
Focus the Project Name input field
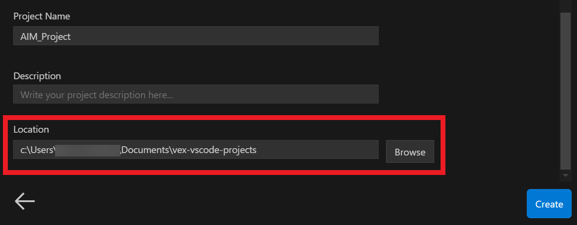195,36
